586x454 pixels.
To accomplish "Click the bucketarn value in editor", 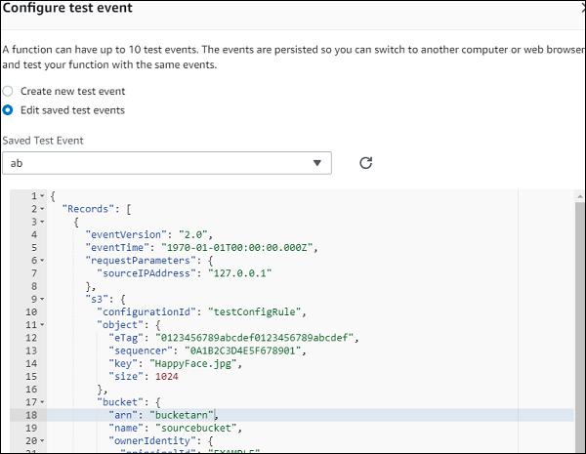I will tap(181, 415).
